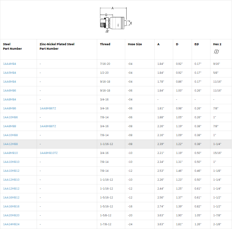Click the Hose Size column header

coord(135,44)
